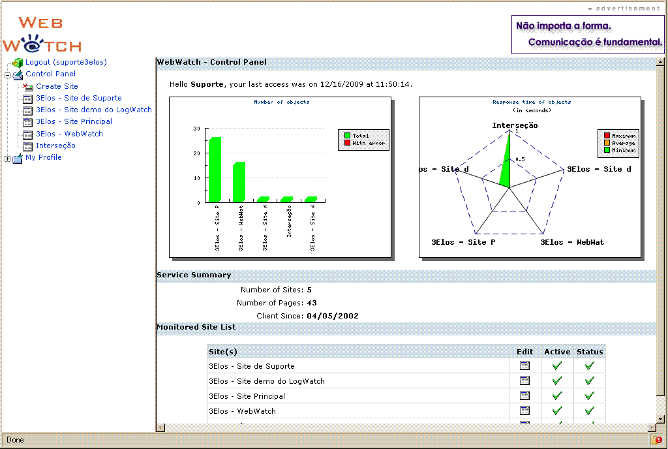The height and width of the screenshot is (449, 668).
Task: Click the advertisement banner
Action: point(588,35)
